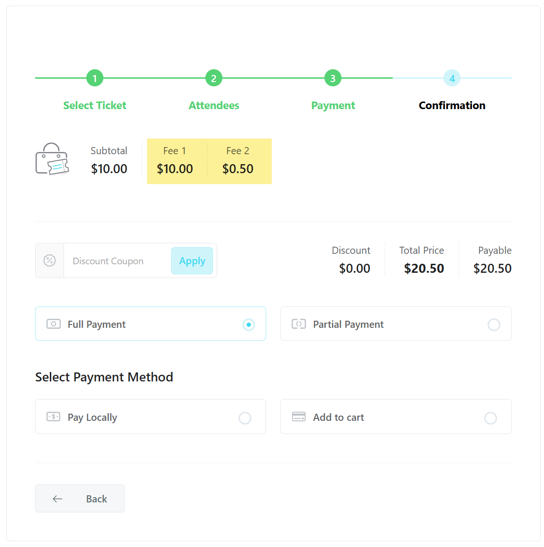
Task: Click the shopping bag ticket icon
Action: click(x=52, y=160)
